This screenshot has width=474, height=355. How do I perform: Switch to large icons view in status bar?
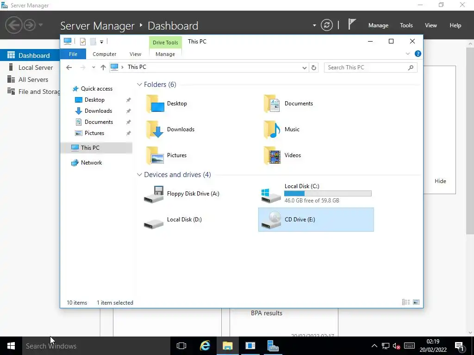pyautogui.click(x=416, y=302)
